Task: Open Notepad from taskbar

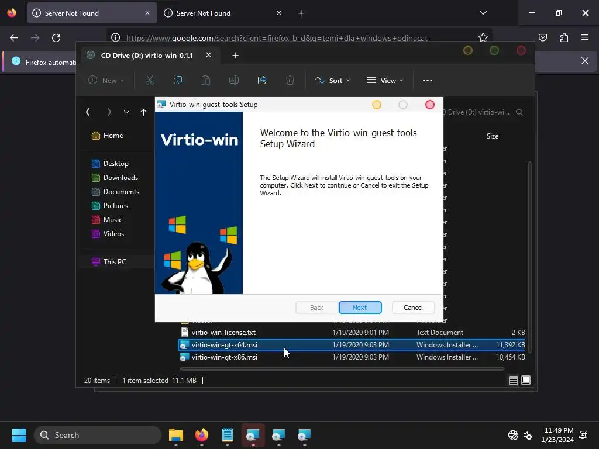Action: tap(228, 435)
